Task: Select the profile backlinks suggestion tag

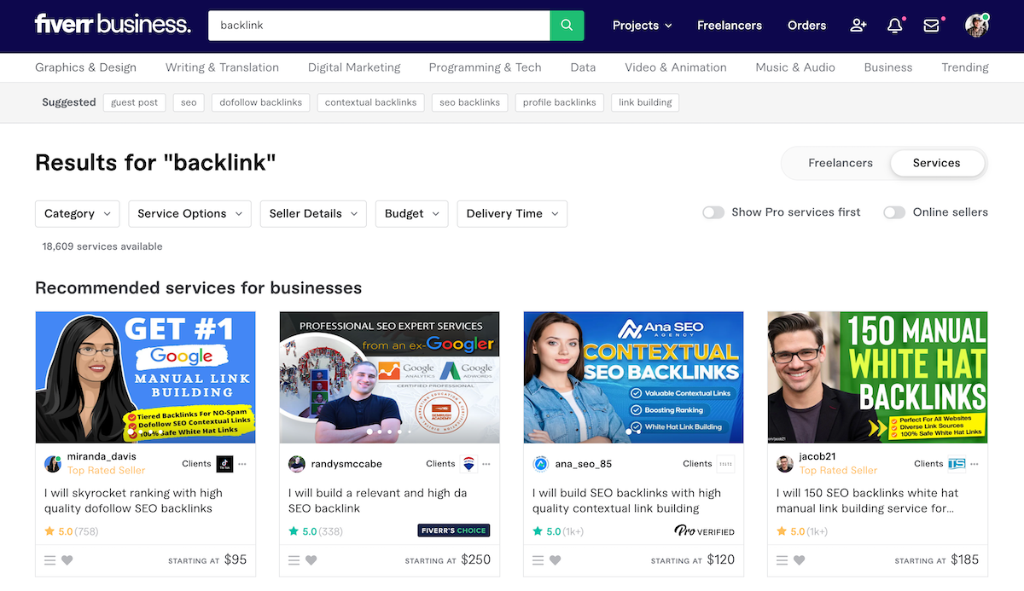Action: pos(560,102)
